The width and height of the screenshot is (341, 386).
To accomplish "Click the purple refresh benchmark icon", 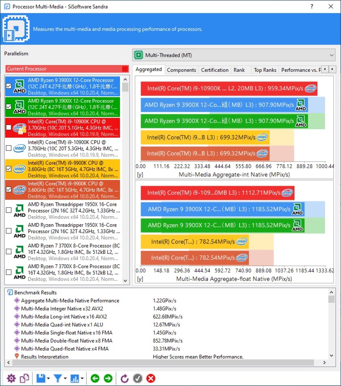I will [124, 378].
